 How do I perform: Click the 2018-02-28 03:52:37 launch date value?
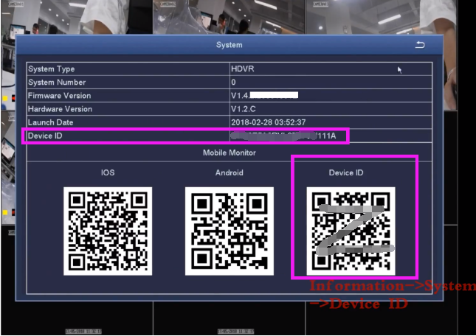coord(269,122)
